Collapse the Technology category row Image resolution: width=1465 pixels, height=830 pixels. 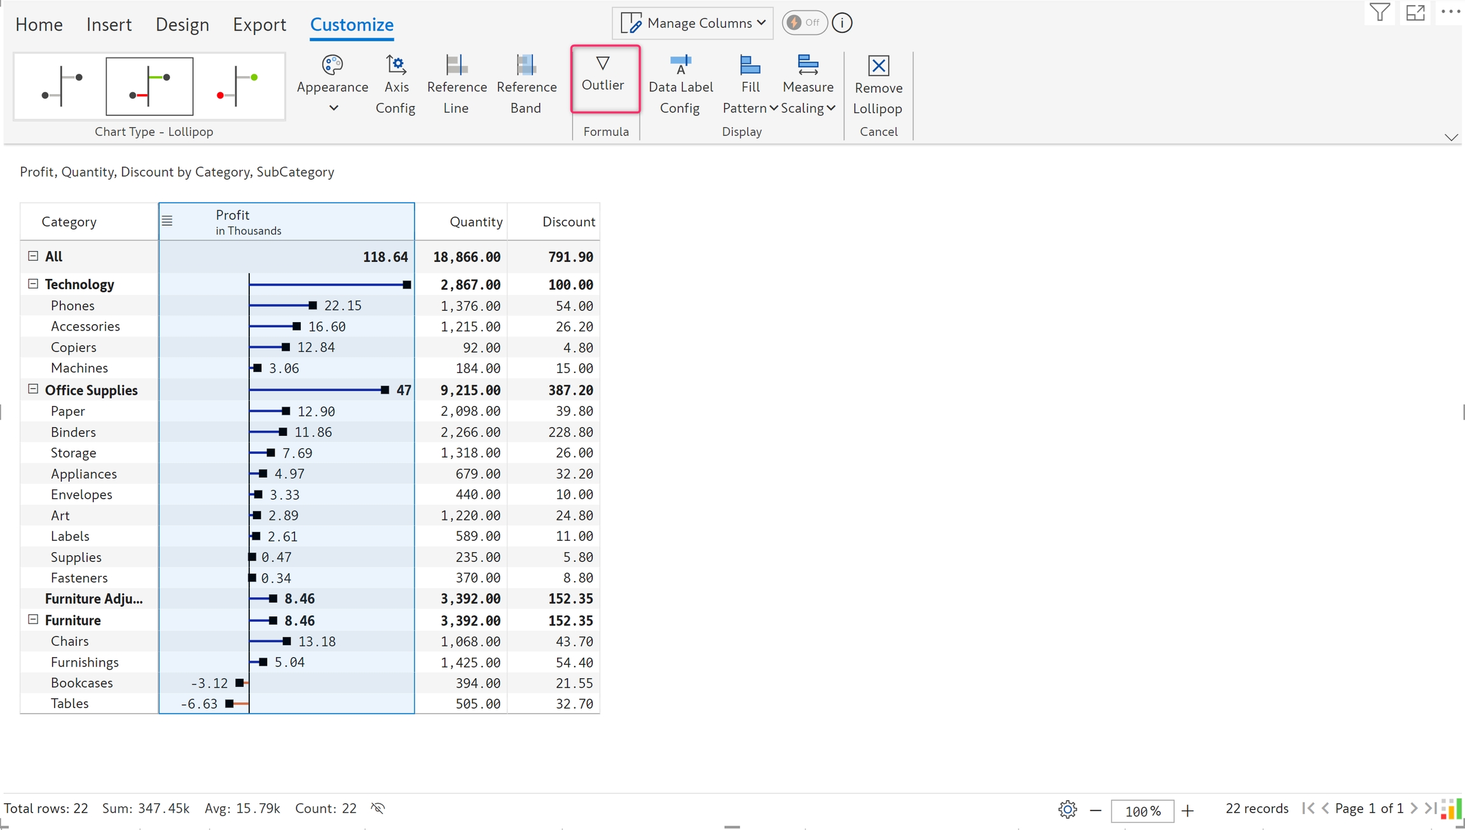[x=33, y=284]
